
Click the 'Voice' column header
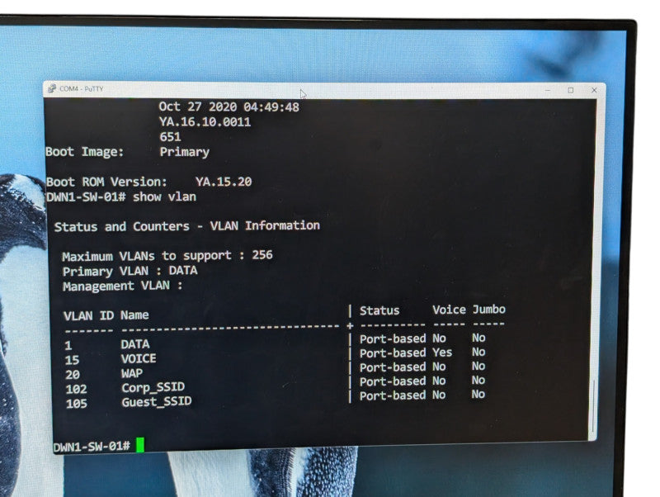tap(449, 310)
